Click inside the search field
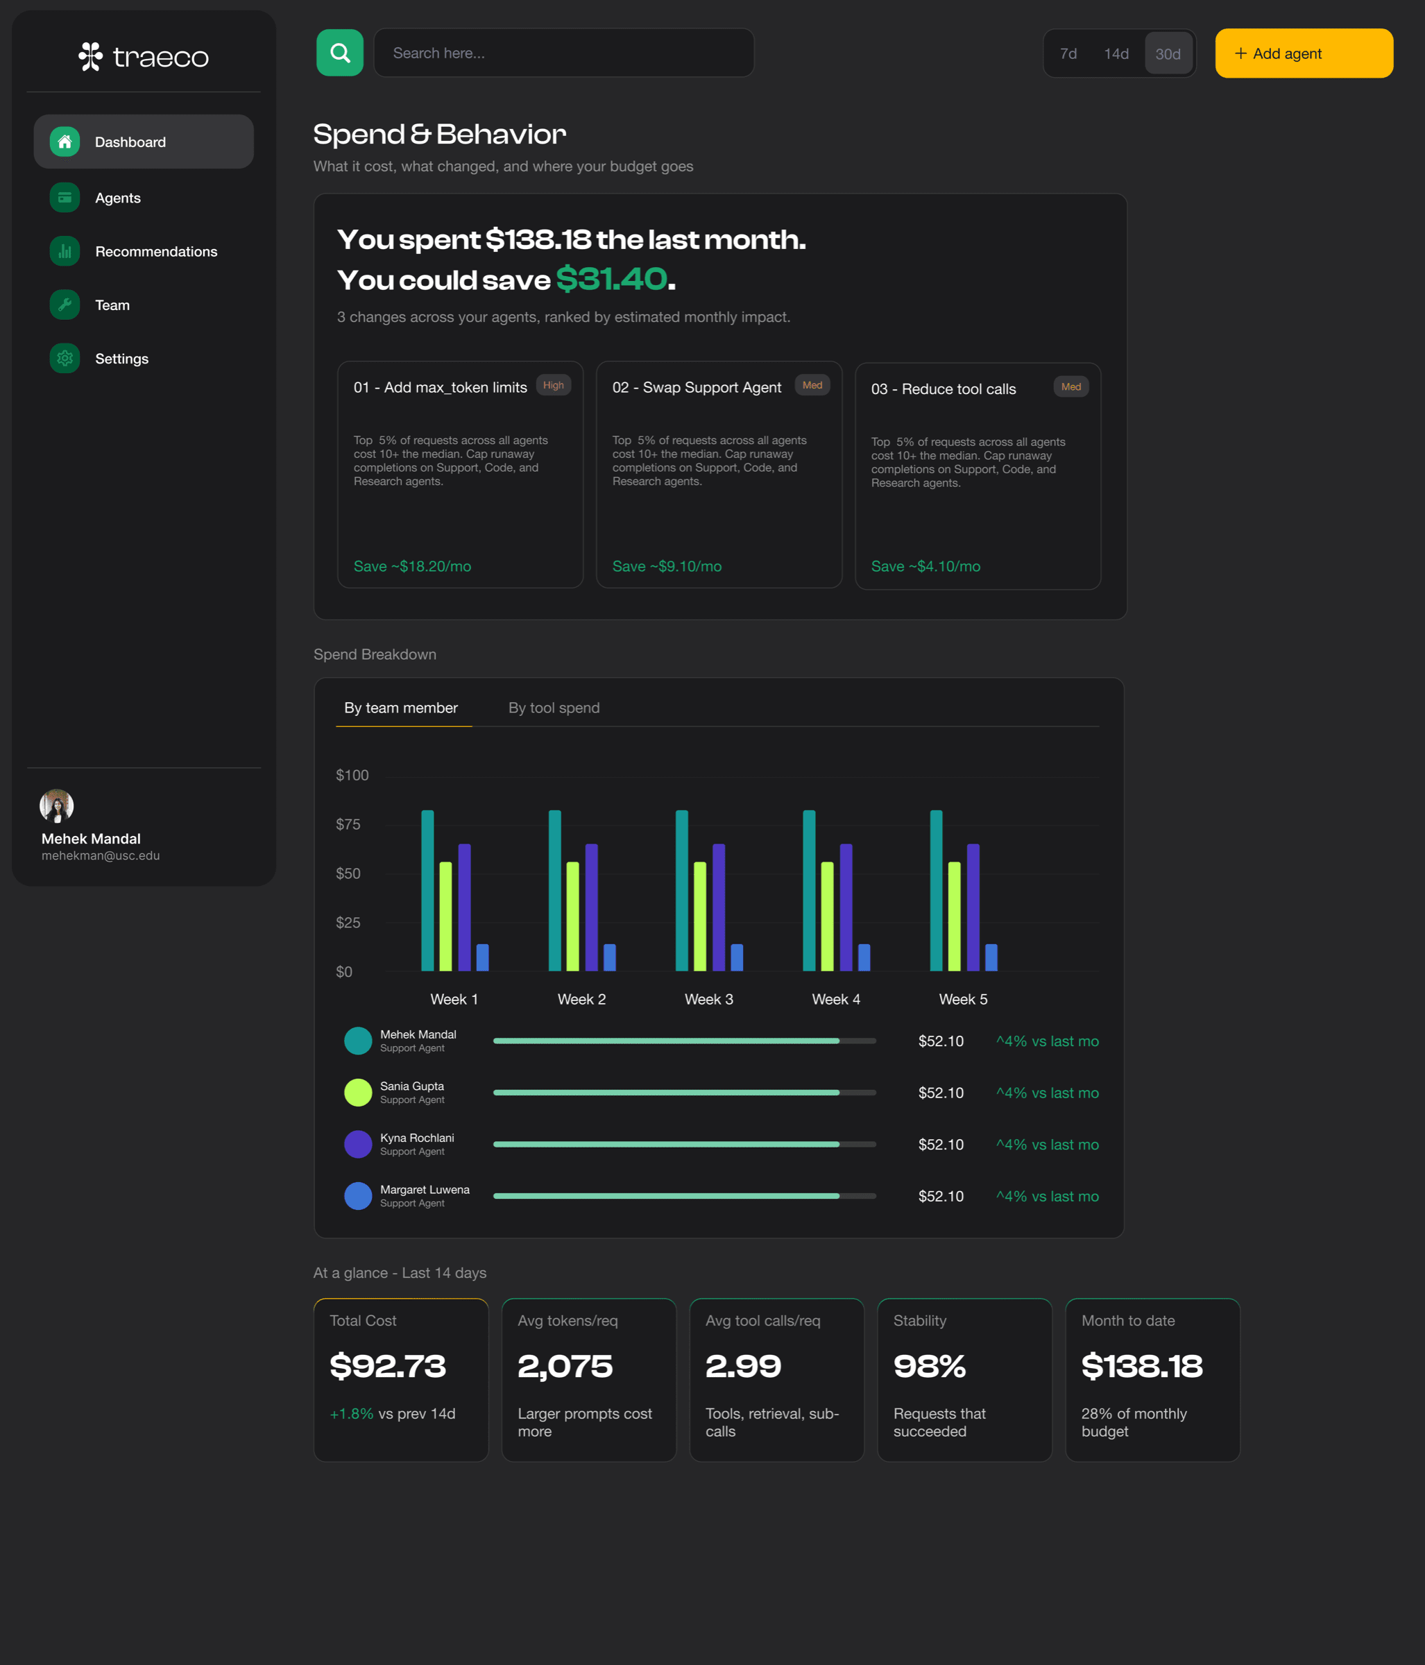The width and height of the screenshot is (1425, 1665). (x=563, y=52)
